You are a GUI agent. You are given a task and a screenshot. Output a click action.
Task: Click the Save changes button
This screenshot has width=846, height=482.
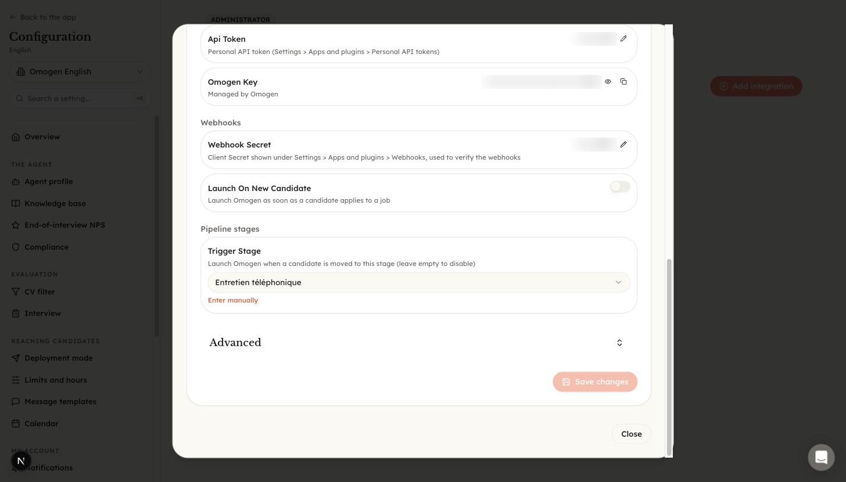click(595, 382)
